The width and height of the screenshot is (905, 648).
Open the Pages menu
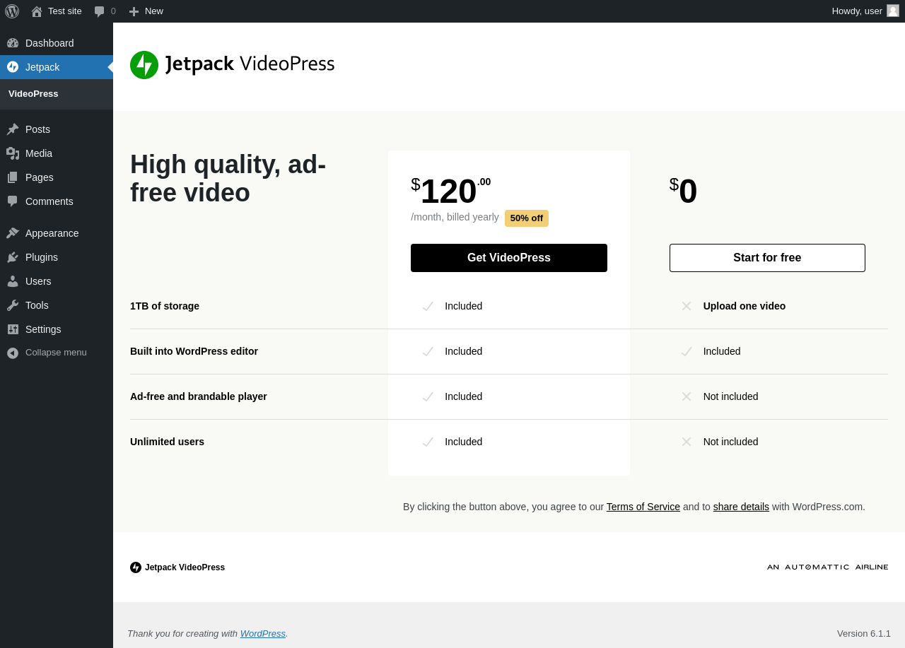pos(57,177)
